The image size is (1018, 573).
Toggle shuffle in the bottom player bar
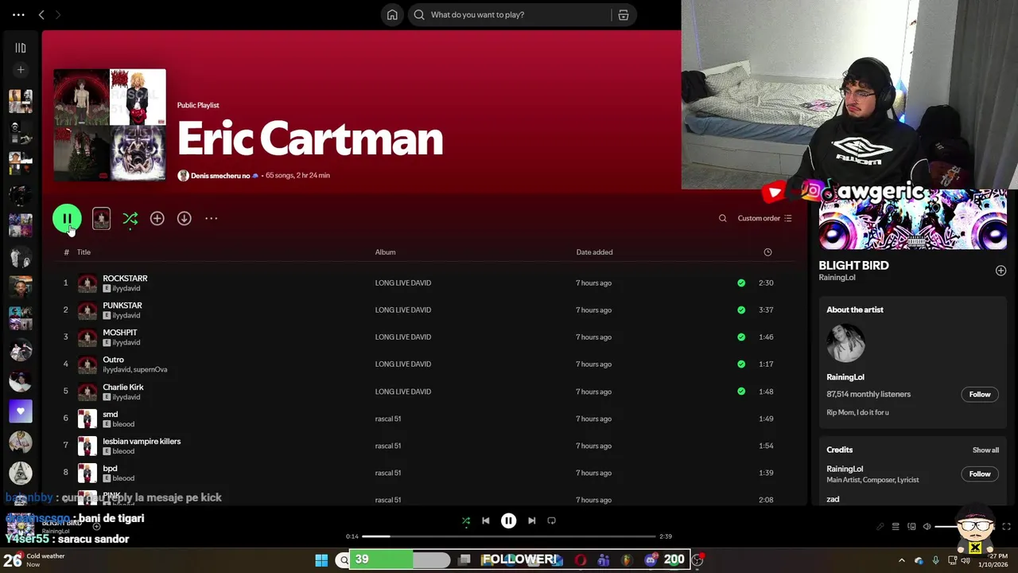click(466, 520)
